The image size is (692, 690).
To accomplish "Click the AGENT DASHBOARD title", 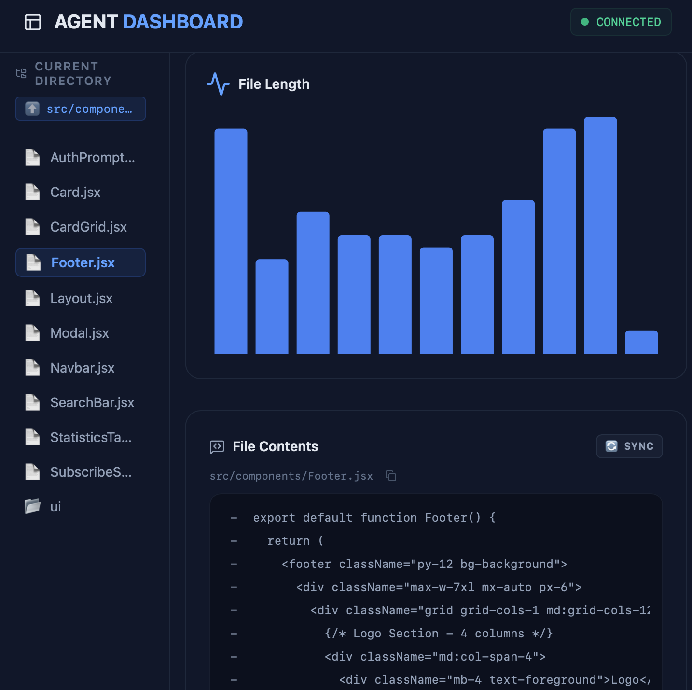I will [149, 22].
